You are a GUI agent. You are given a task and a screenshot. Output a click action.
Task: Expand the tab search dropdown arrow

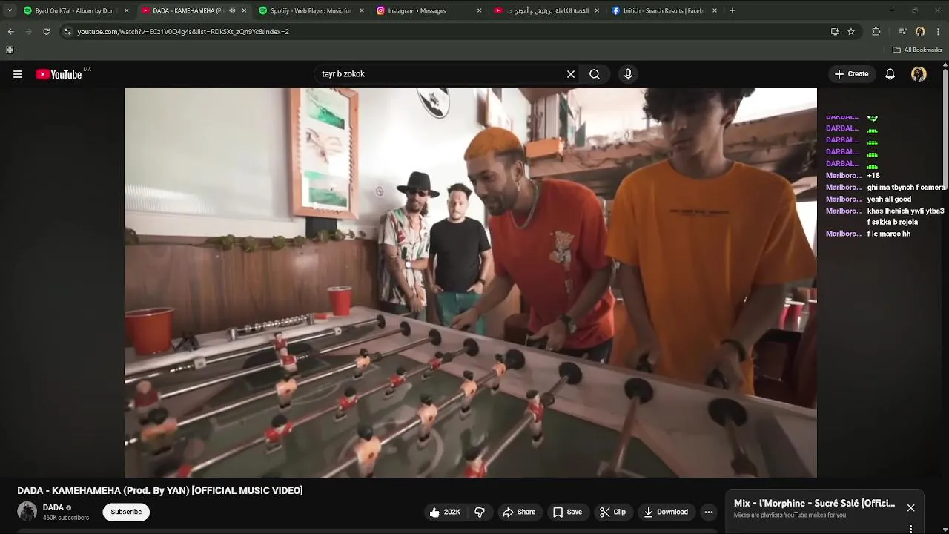coord(9,10)
